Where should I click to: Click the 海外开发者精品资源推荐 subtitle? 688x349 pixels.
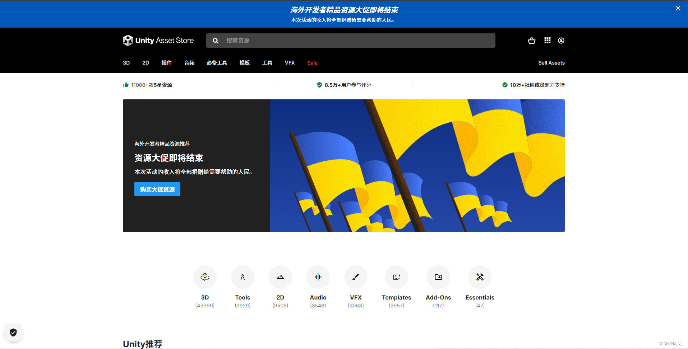162,144
